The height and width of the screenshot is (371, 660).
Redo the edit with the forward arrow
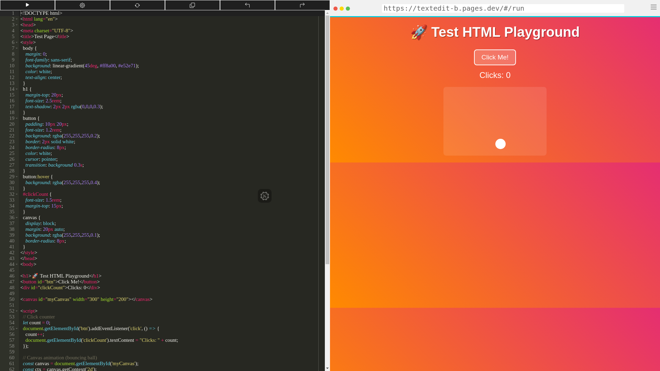(x=302, y=5)
